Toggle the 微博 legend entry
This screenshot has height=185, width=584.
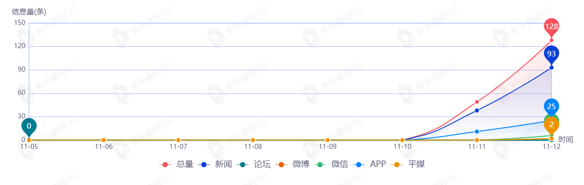coord(292,164)
